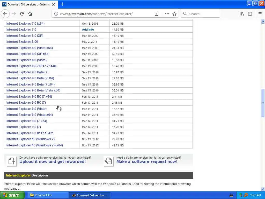Click the forward navigation arrow

[14, 14]
